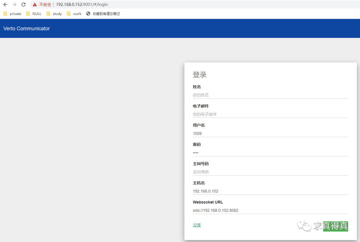Click the 登录 heading text

(x=200, y=75)
